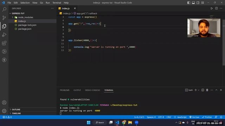Open Customize Layout icon
225x126 pixels.
pyautogui.click(x=202, y=3)
